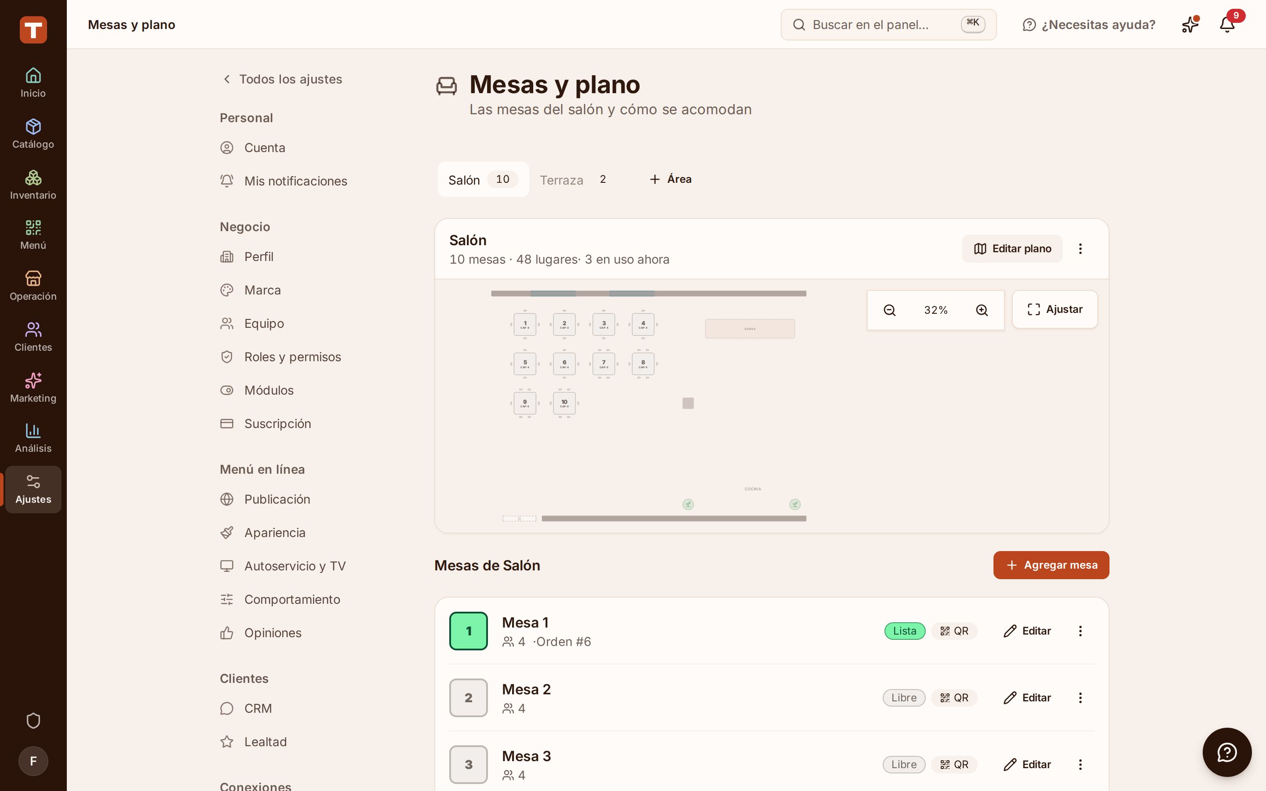Edit Mesa 3
This screenshot has width=1266, height=791.
point(1027,764)
